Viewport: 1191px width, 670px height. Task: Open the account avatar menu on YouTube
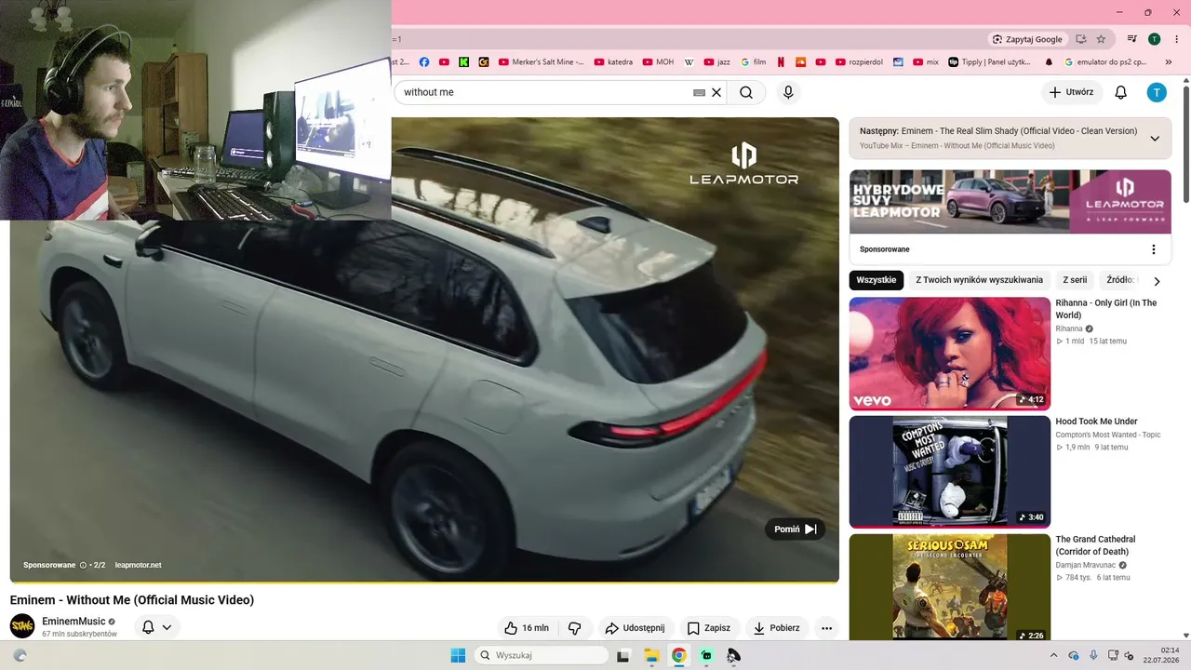(x=1156, y=92)
